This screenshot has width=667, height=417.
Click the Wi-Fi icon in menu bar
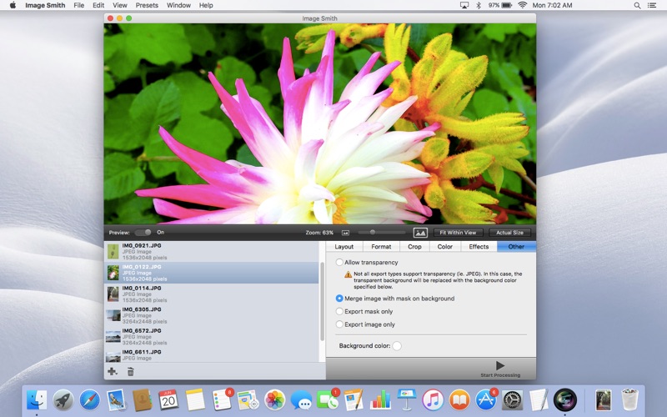[523, 5]
